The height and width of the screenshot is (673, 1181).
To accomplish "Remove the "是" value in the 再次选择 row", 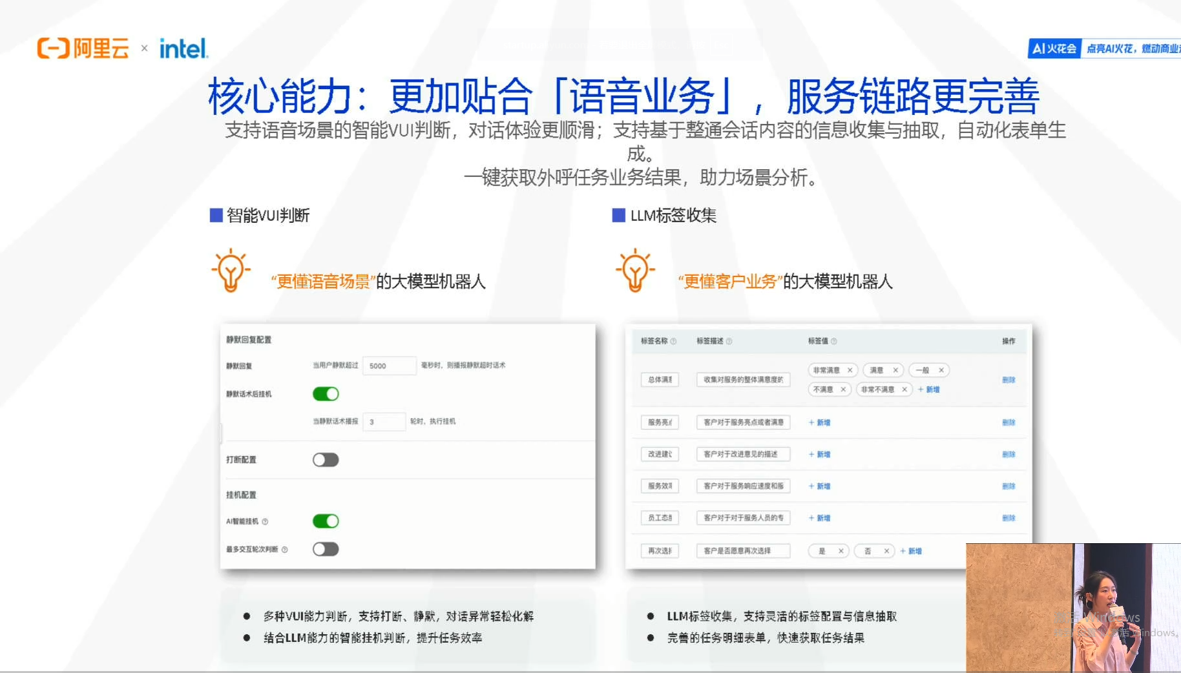I will 841,551.
